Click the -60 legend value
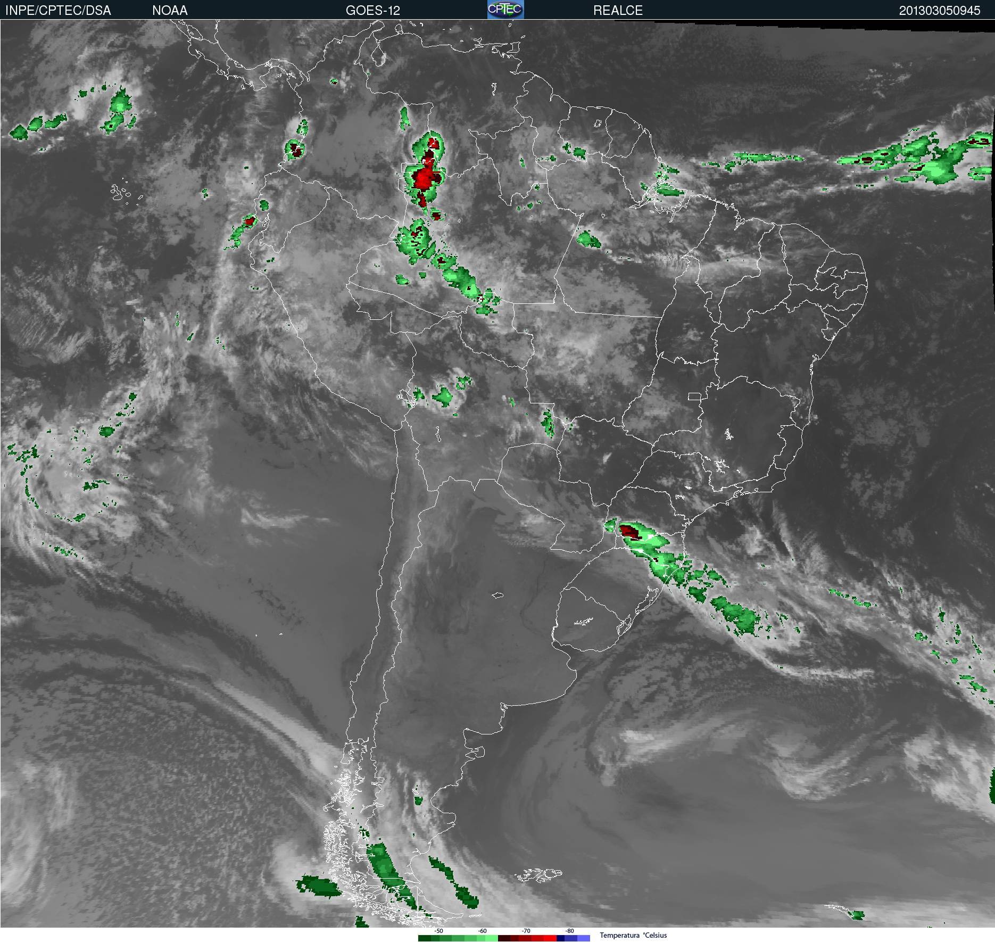 tap(482, 931)
